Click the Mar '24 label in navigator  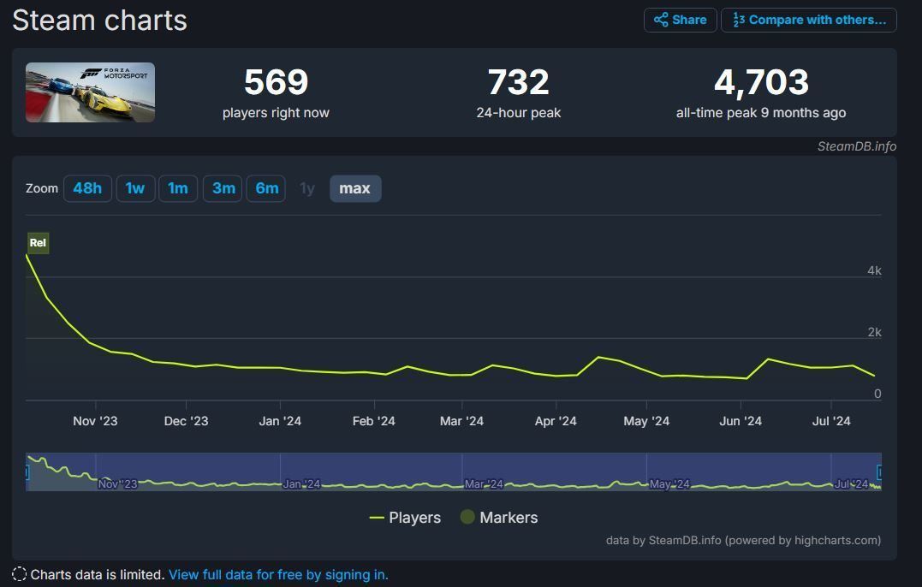[484, 484]
